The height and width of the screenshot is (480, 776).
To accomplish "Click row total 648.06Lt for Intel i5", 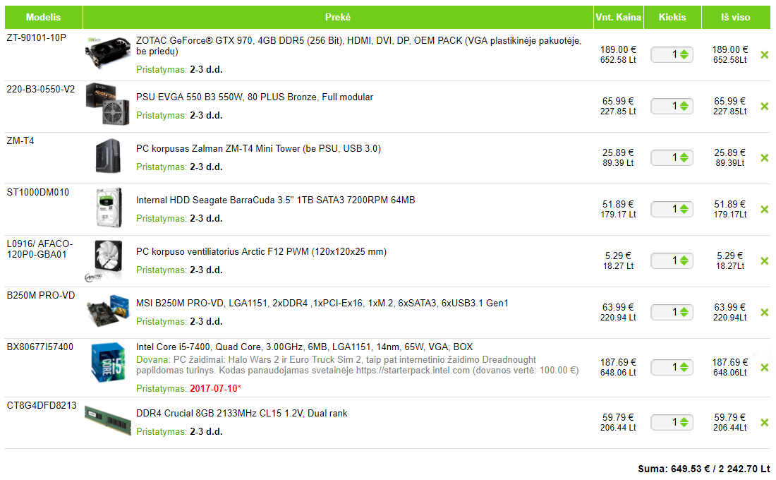I will [x=730, y=373].
